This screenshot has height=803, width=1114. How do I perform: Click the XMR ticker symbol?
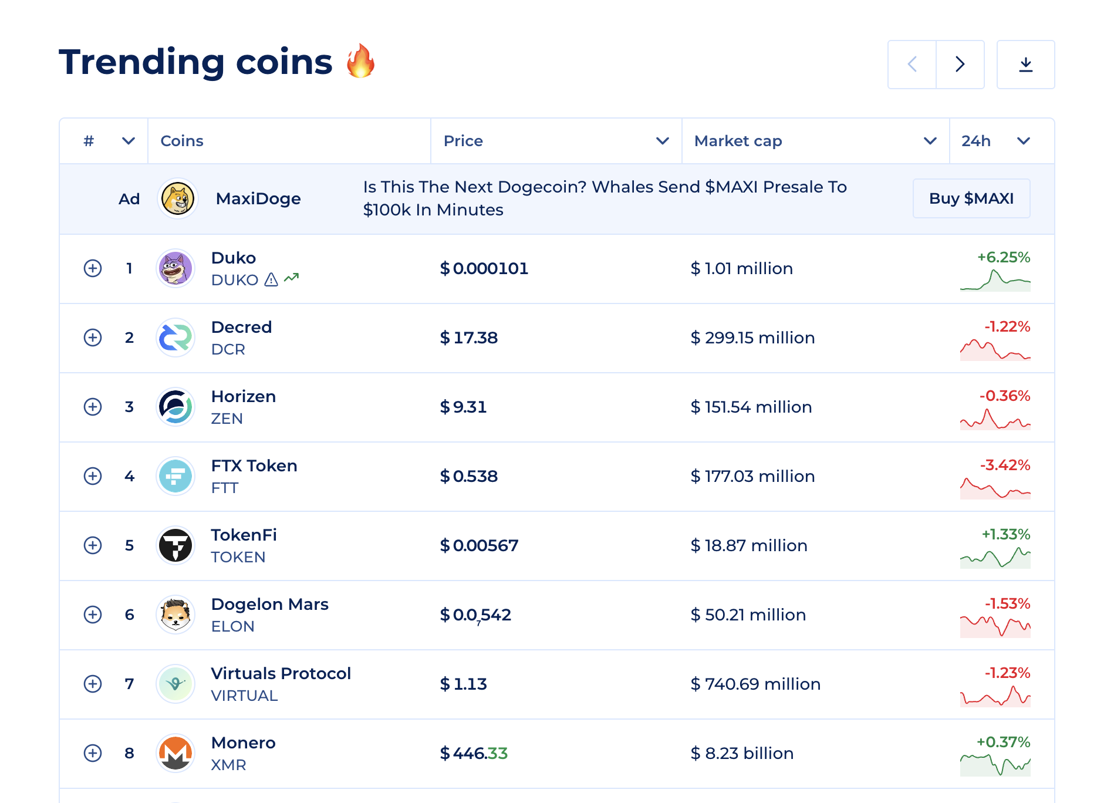(x=229, y=765)
